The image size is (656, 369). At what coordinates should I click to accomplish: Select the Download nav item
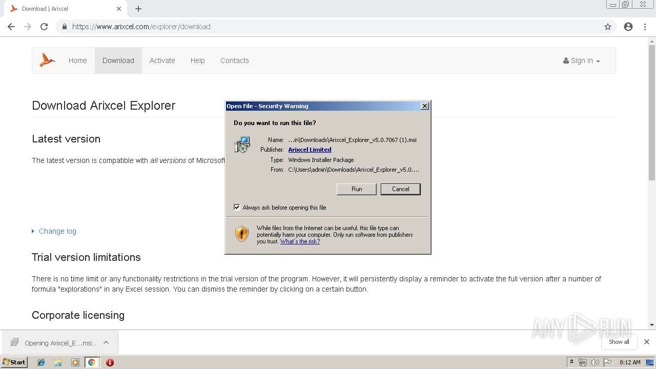[x=118, y=60]
